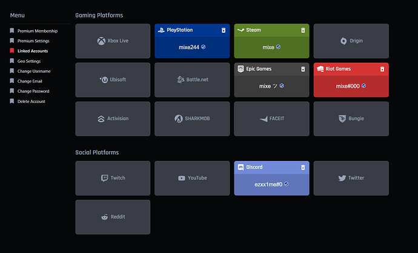Click the Riot Games fist logo

(320, 69)
